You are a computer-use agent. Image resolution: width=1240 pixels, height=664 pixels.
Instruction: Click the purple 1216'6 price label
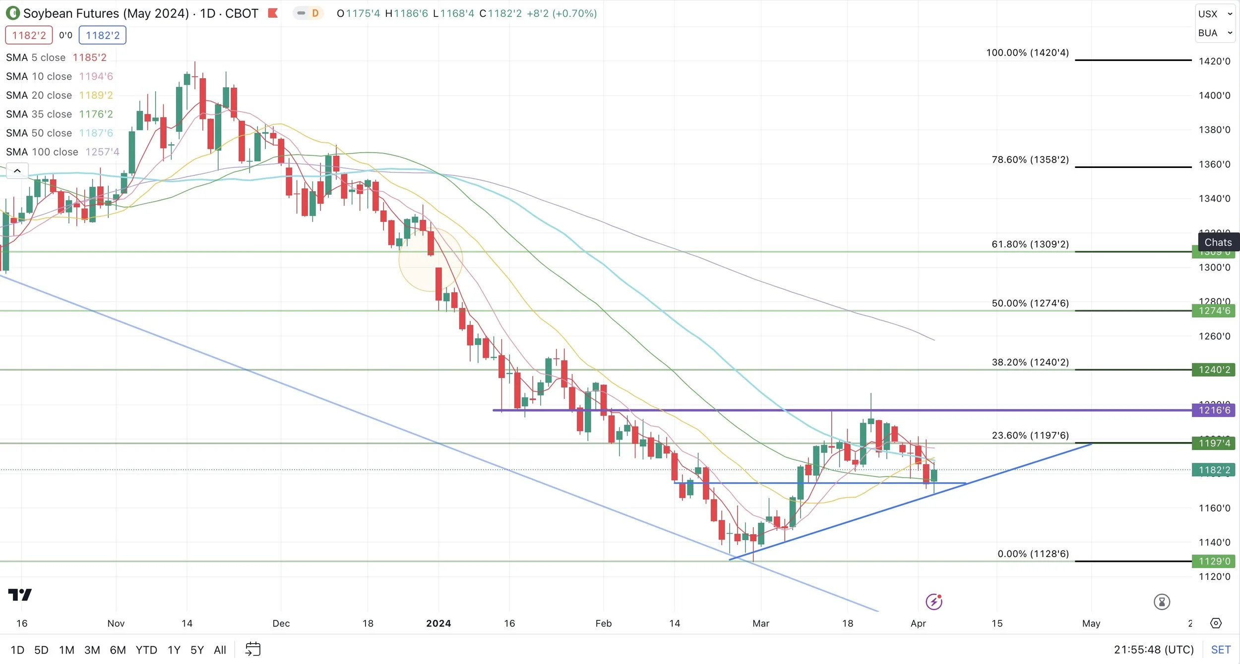point(1214,410)
